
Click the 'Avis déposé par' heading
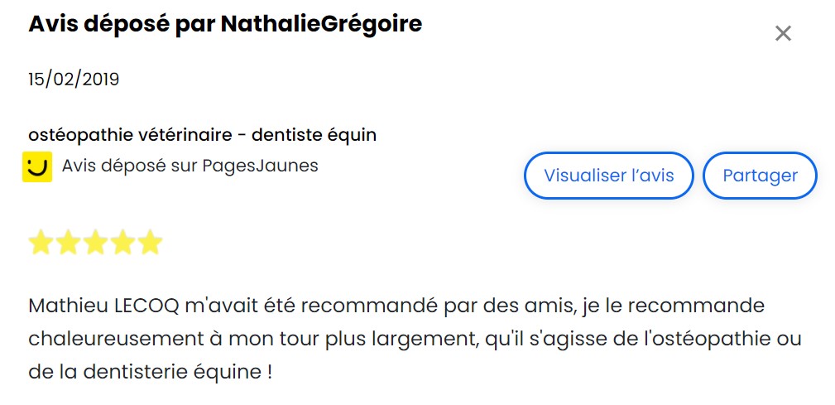click(x=122, y=24)
